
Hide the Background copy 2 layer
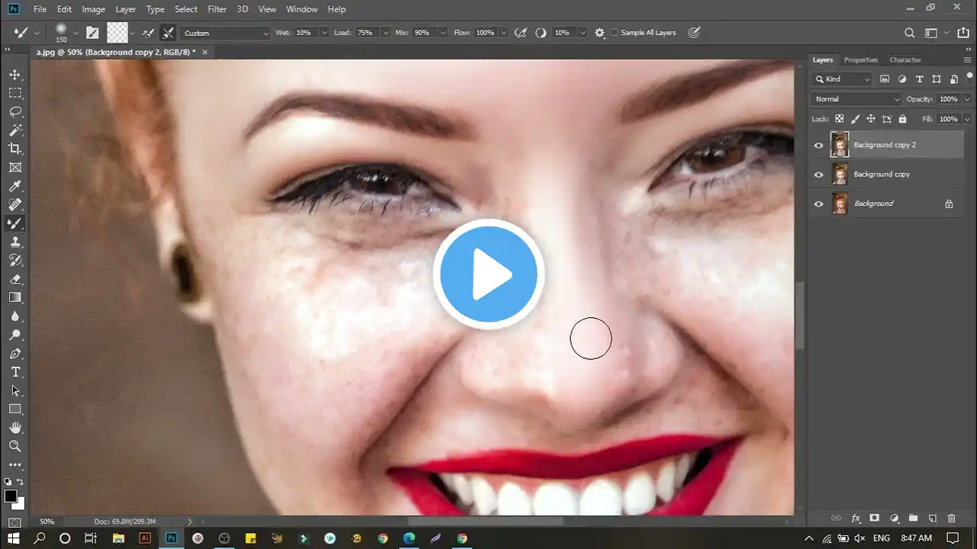click(x=819, y=145)
